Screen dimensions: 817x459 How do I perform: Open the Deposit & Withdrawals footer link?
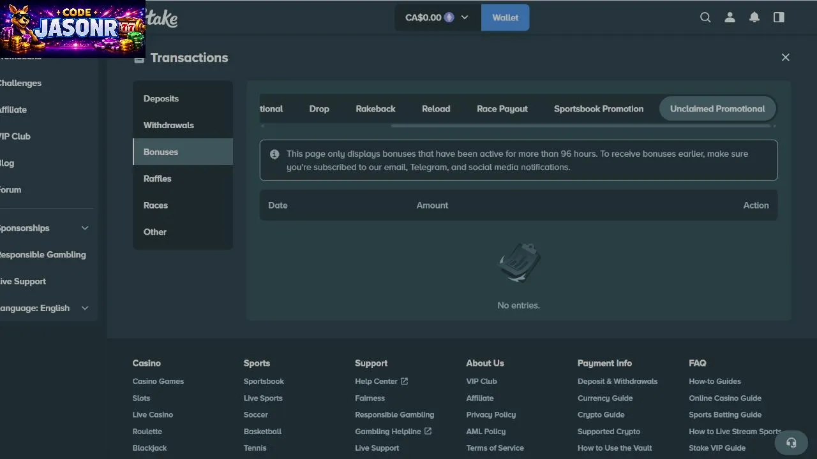617,381
